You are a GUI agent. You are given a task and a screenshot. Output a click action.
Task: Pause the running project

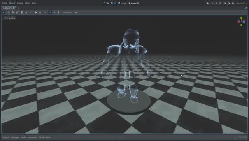tap(212, 3)
